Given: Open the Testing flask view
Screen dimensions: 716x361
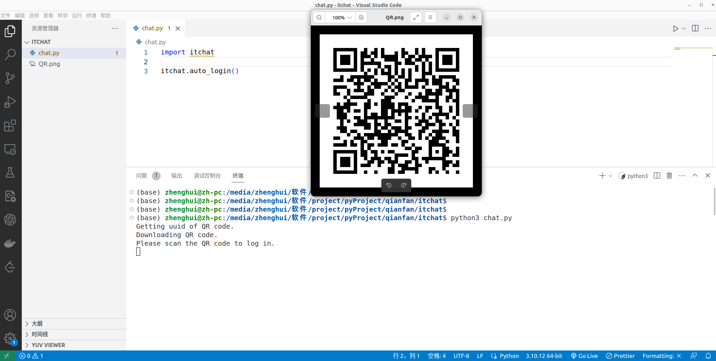Looking at the screenshot, I should [x=10, y=173].
